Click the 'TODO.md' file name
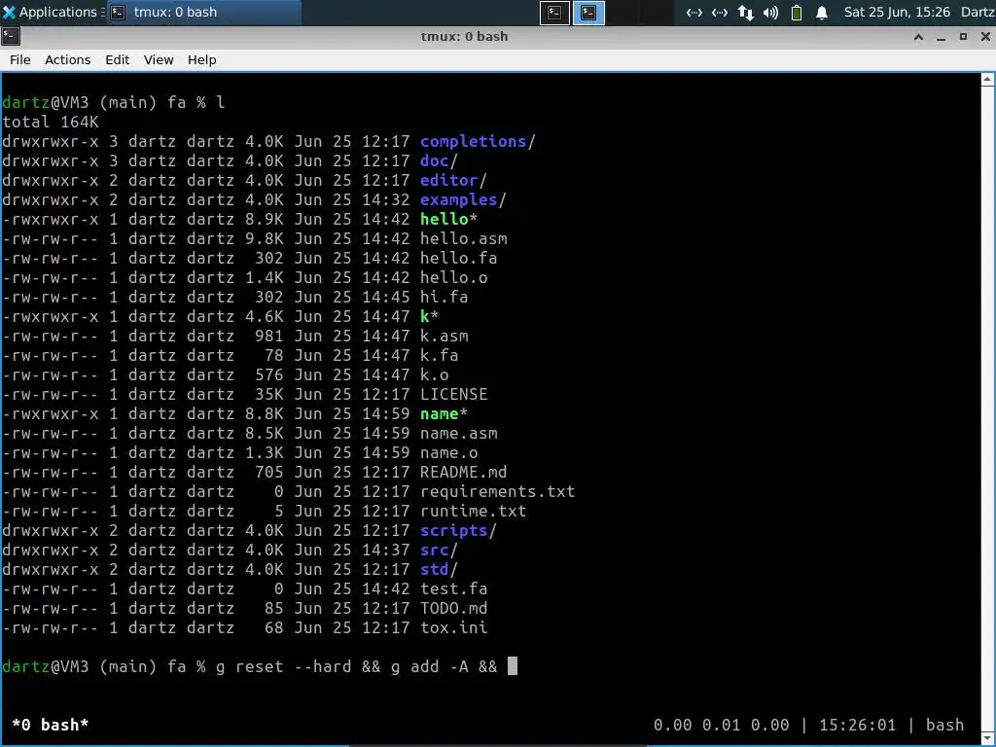This screenshot has height=747, width=996. 453,609
